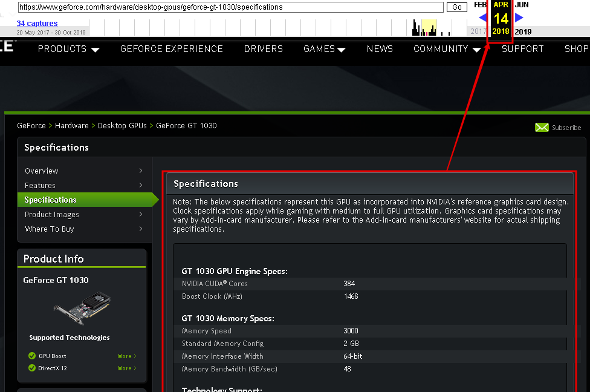Viewport: 590px width, 392px height.
Task: Click GT 1030 Memory Specs heading
Action: (x=228, y=319)
